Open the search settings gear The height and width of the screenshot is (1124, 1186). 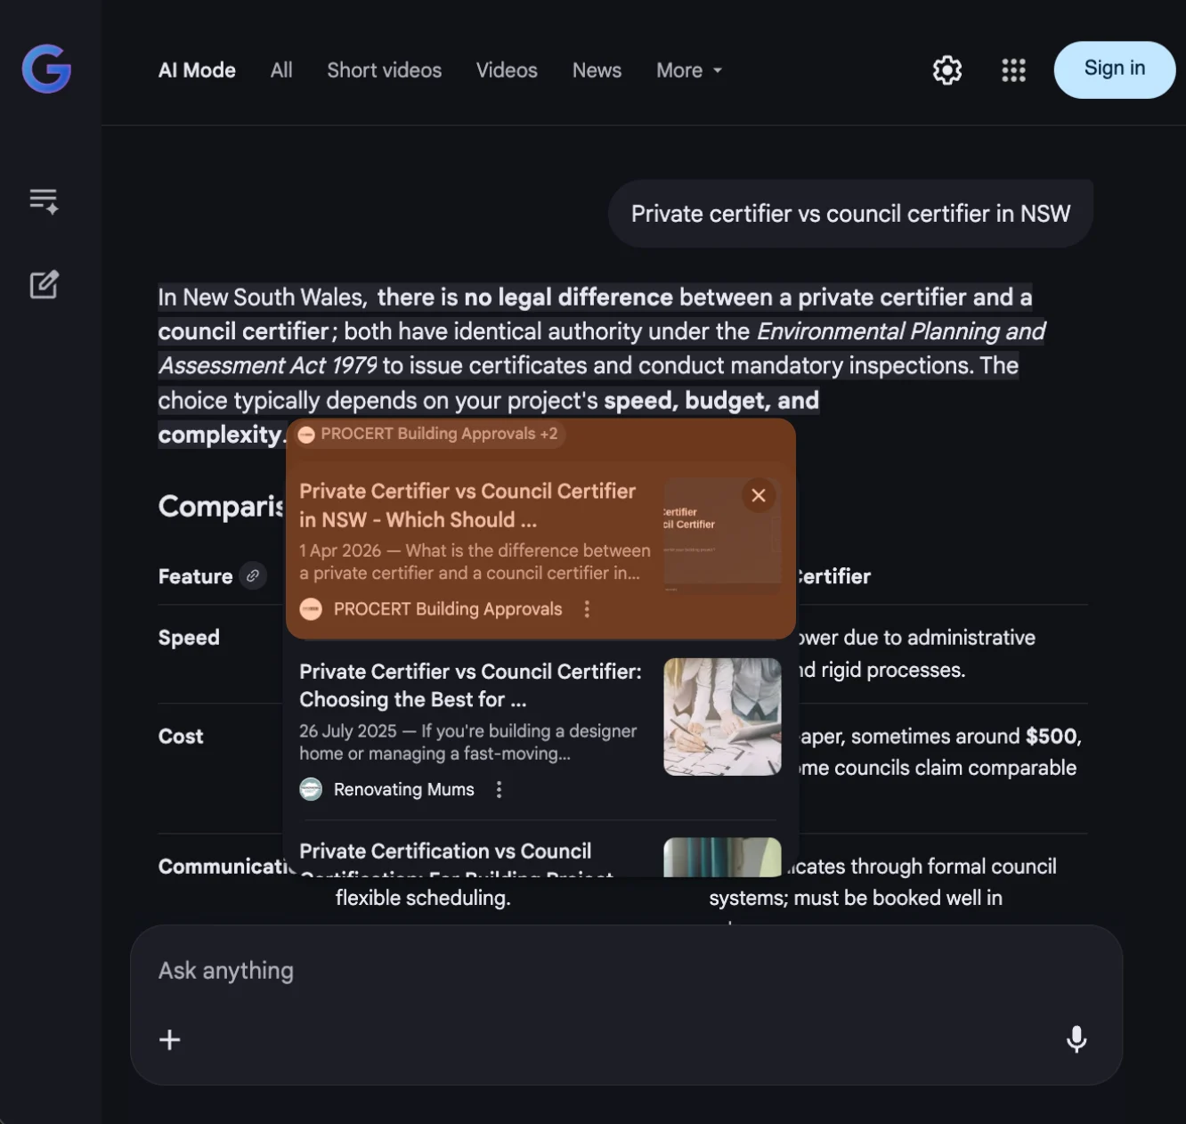(946, 69)
